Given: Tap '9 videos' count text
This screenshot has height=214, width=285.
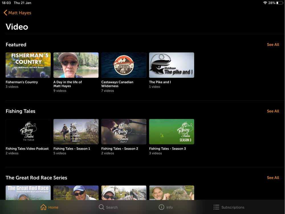Looking at the screenshot, I should click(x=60, y=91).
